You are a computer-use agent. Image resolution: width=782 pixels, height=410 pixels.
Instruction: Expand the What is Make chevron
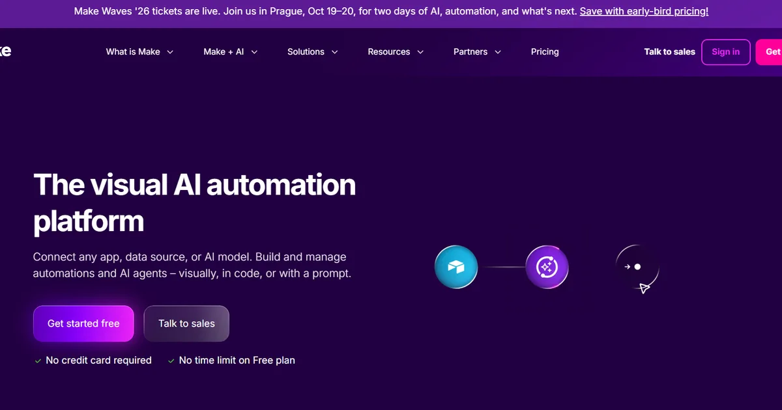pos(170,52)
